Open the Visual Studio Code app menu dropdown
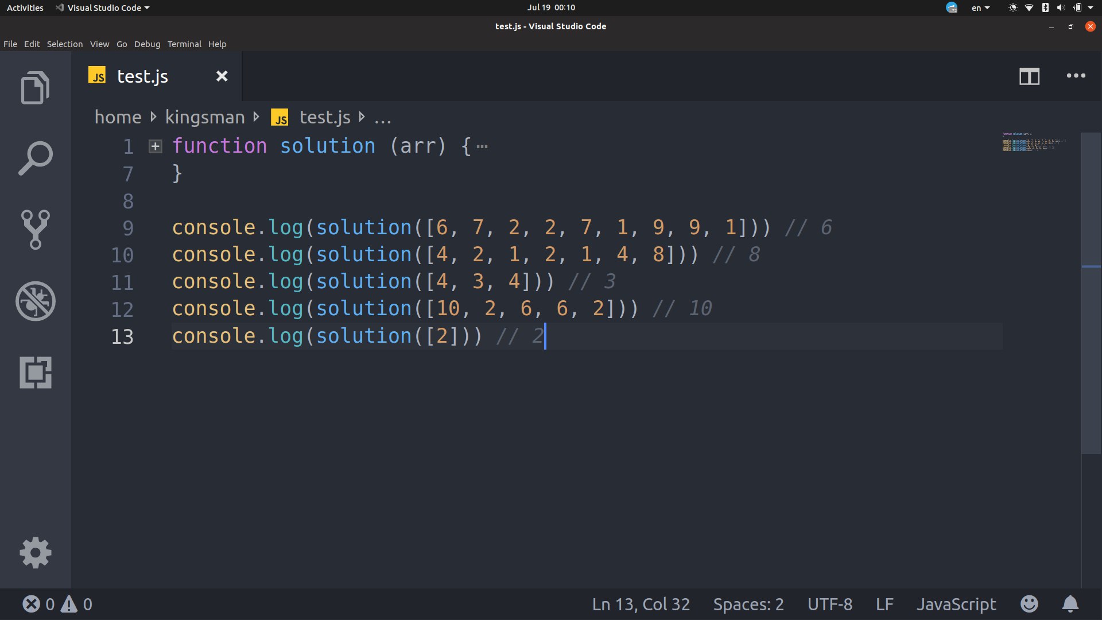Image resolution: width=1102 pixels, height=620 pixels. coord(103,8)
